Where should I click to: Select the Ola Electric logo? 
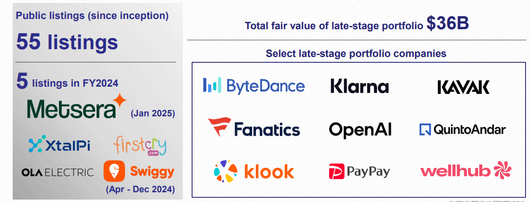pyautogui.click(x=58, y=172)
